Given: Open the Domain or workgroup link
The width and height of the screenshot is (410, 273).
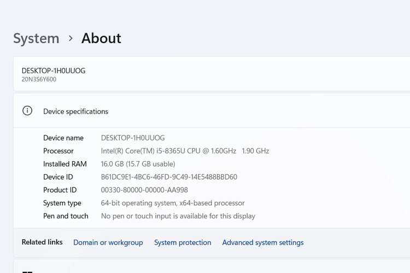Looking at the screenshot, I should pos(108,242).
